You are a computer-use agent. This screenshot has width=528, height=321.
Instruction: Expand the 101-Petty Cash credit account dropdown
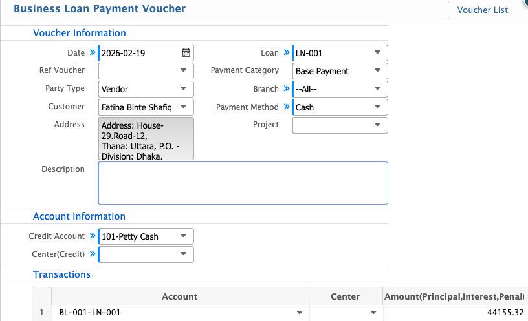183,236
